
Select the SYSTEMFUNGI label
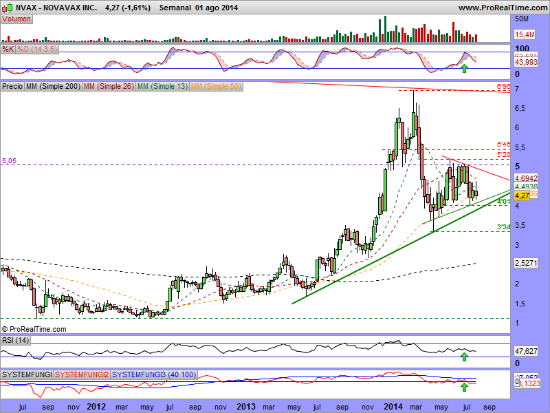click(x=27, y=374)
